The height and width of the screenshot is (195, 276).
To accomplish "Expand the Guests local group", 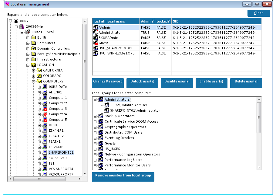I will point(95,143).
